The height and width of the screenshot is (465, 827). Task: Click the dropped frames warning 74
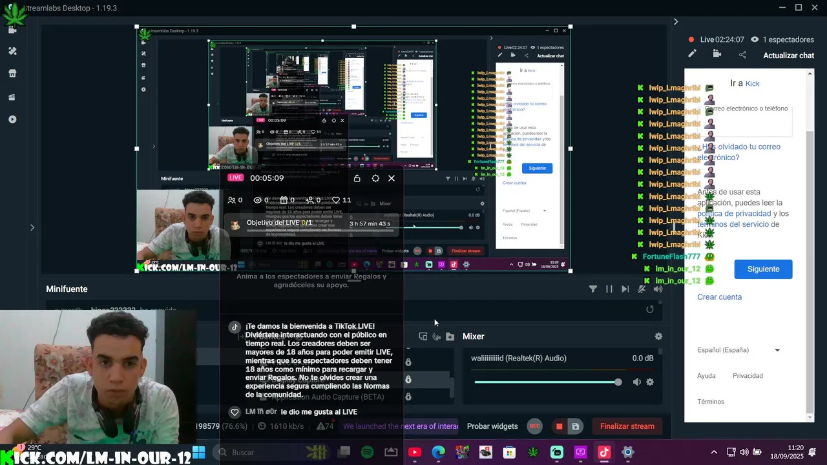[325, 426]
